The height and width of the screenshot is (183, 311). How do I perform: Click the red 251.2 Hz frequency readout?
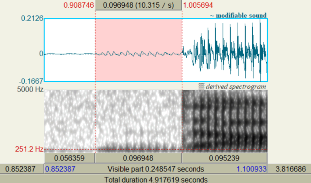(x=32, y=149)
